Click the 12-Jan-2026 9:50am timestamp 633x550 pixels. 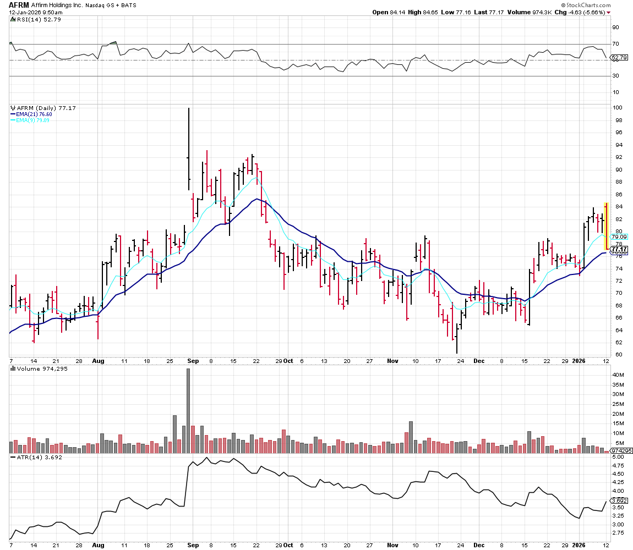[x=36, y=13]
